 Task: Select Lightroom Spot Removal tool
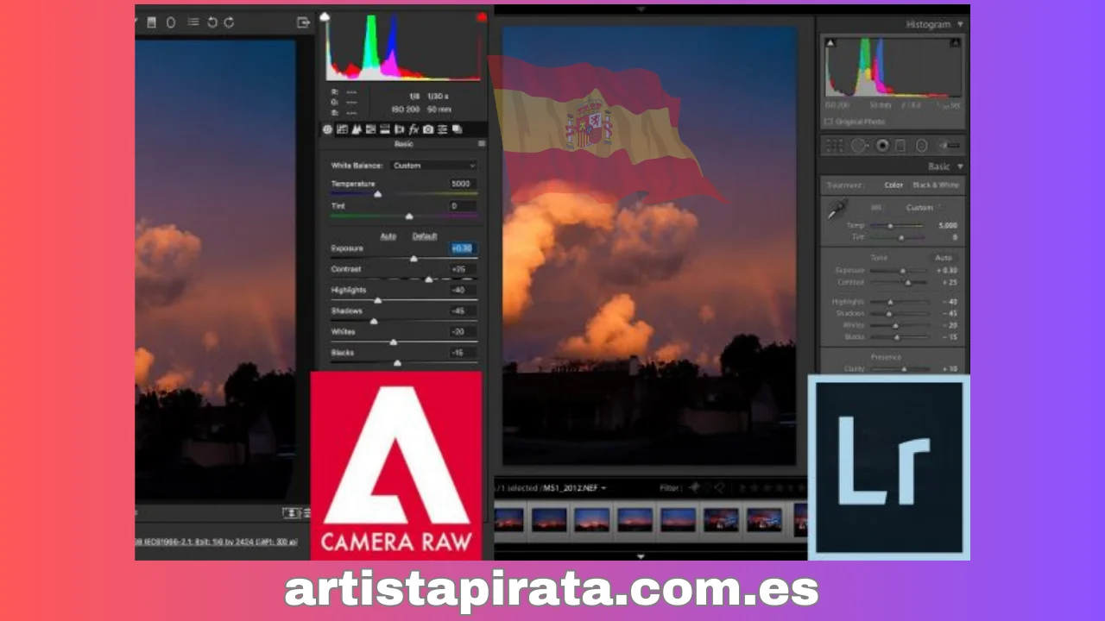(859, 146)
